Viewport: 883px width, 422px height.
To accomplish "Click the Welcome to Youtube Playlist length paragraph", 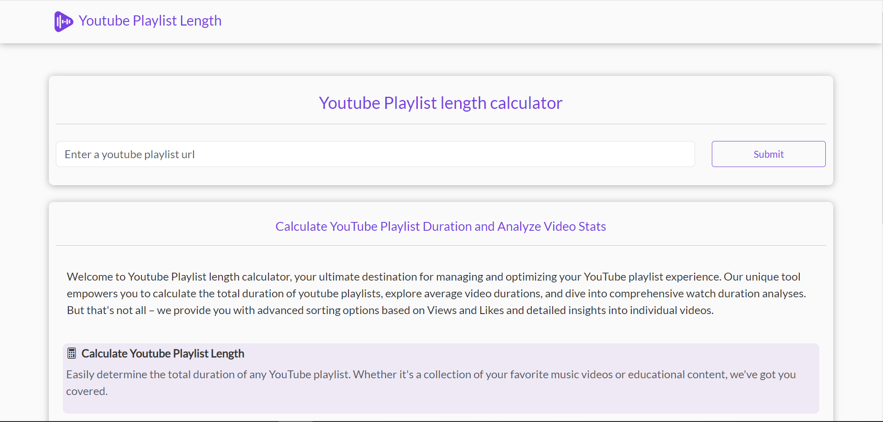I will coord(436,294).
